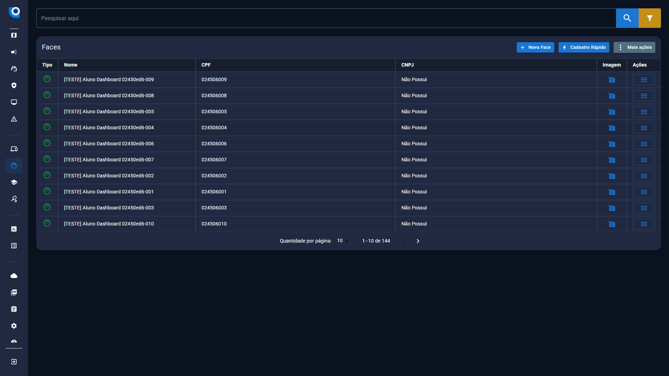The height and width of the screenshot is (376, 669).
Task: Click the Cadastro Rápido button
Action: click(584, 47)
